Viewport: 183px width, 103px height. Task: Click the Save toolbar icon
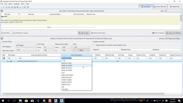(x=7, y=7)
